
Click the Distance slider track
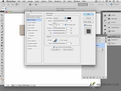click(x=59, y=28)
